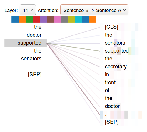Screen dimensions: 147x132
Task: Toggle the brown attention head swatch
Action: 50,19
